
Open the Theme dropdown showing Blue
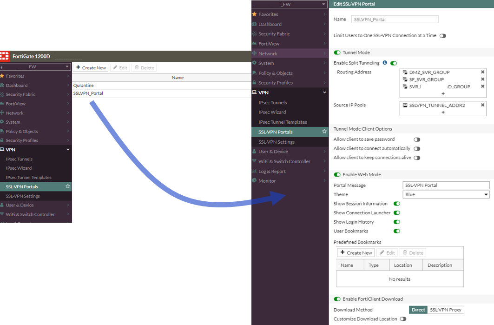(446, 194)
